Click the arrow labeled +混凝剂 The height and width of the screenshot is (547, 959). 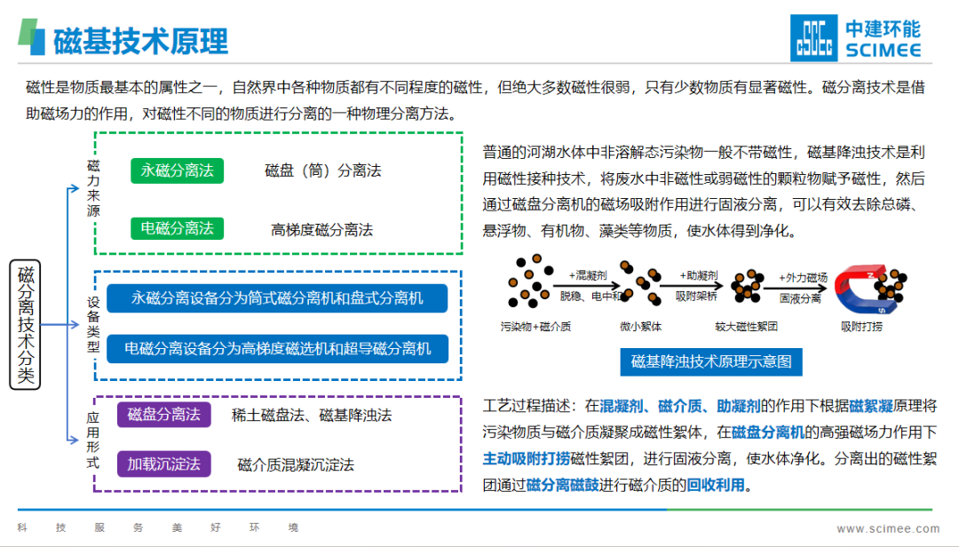[587, 286]
